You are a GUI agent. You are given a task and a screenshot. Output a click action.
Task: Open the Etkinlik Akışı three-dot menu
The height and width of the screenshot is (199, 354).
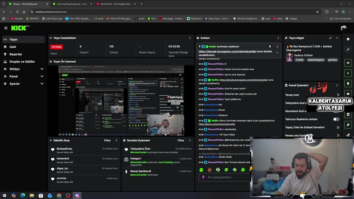[116, 140]
